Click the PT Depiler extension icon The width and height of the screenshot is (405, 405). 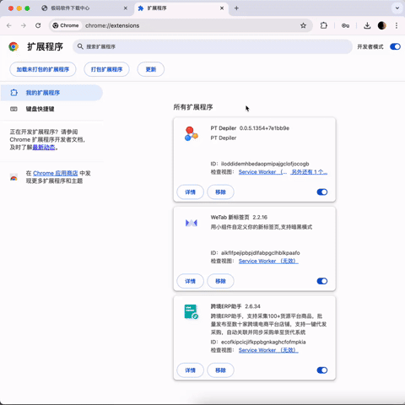click(192, 133)
